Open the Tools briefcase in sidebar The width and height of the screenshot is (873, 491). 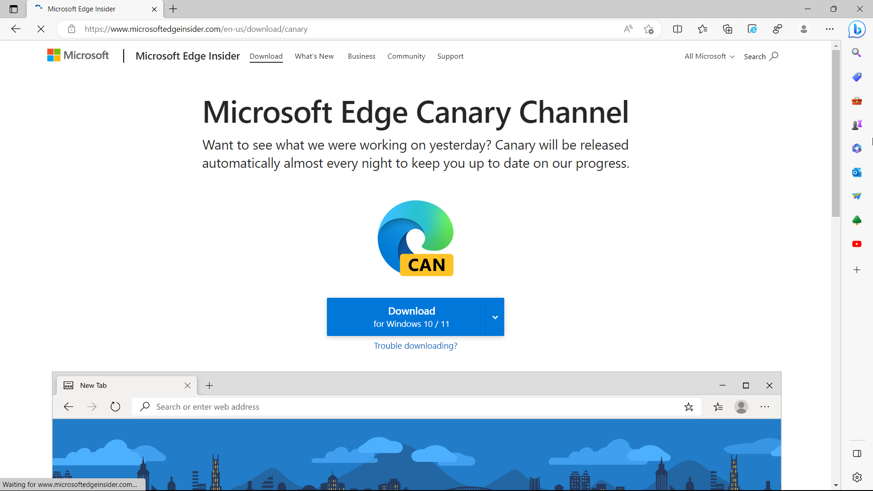coord(857,101)
